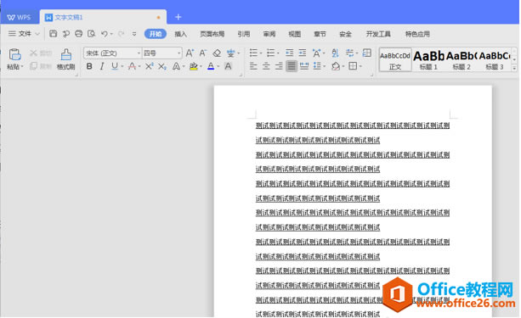Open Print Preview from the quick toolbar

[91, 33]
